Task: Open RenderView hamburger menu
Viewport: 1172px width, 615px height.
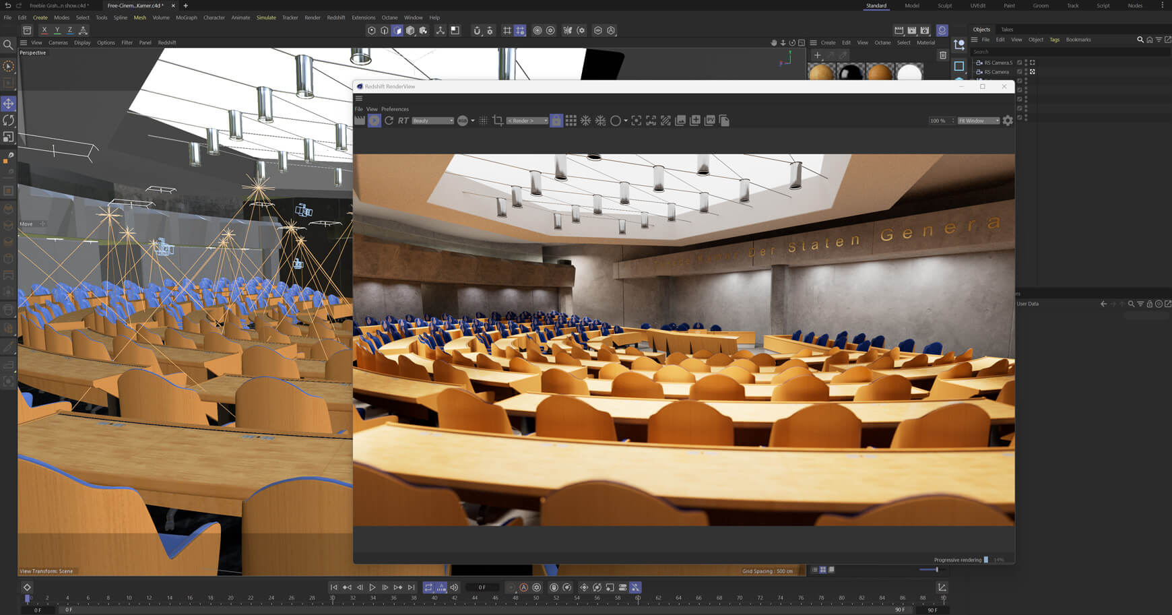Action: coord(359,98)
